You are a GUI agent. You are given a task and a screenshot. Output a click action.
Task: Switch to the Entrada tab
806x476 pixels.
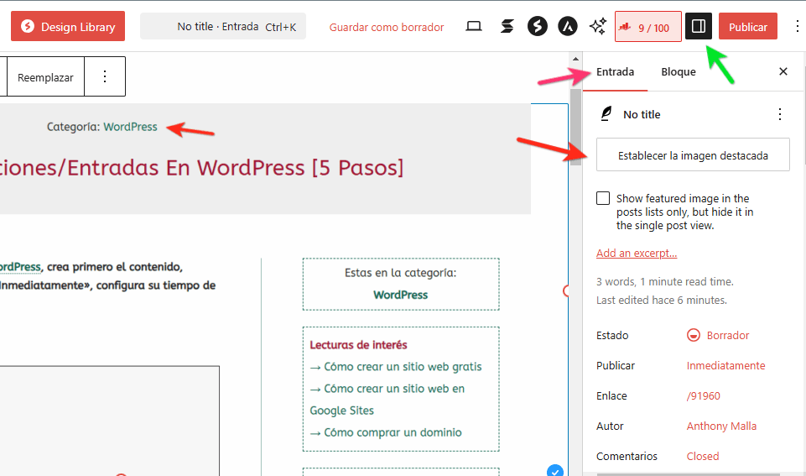(x=616, y=72)
